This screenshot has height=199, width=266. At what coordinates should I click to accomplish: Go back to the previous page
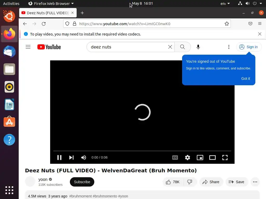(25, 24)
